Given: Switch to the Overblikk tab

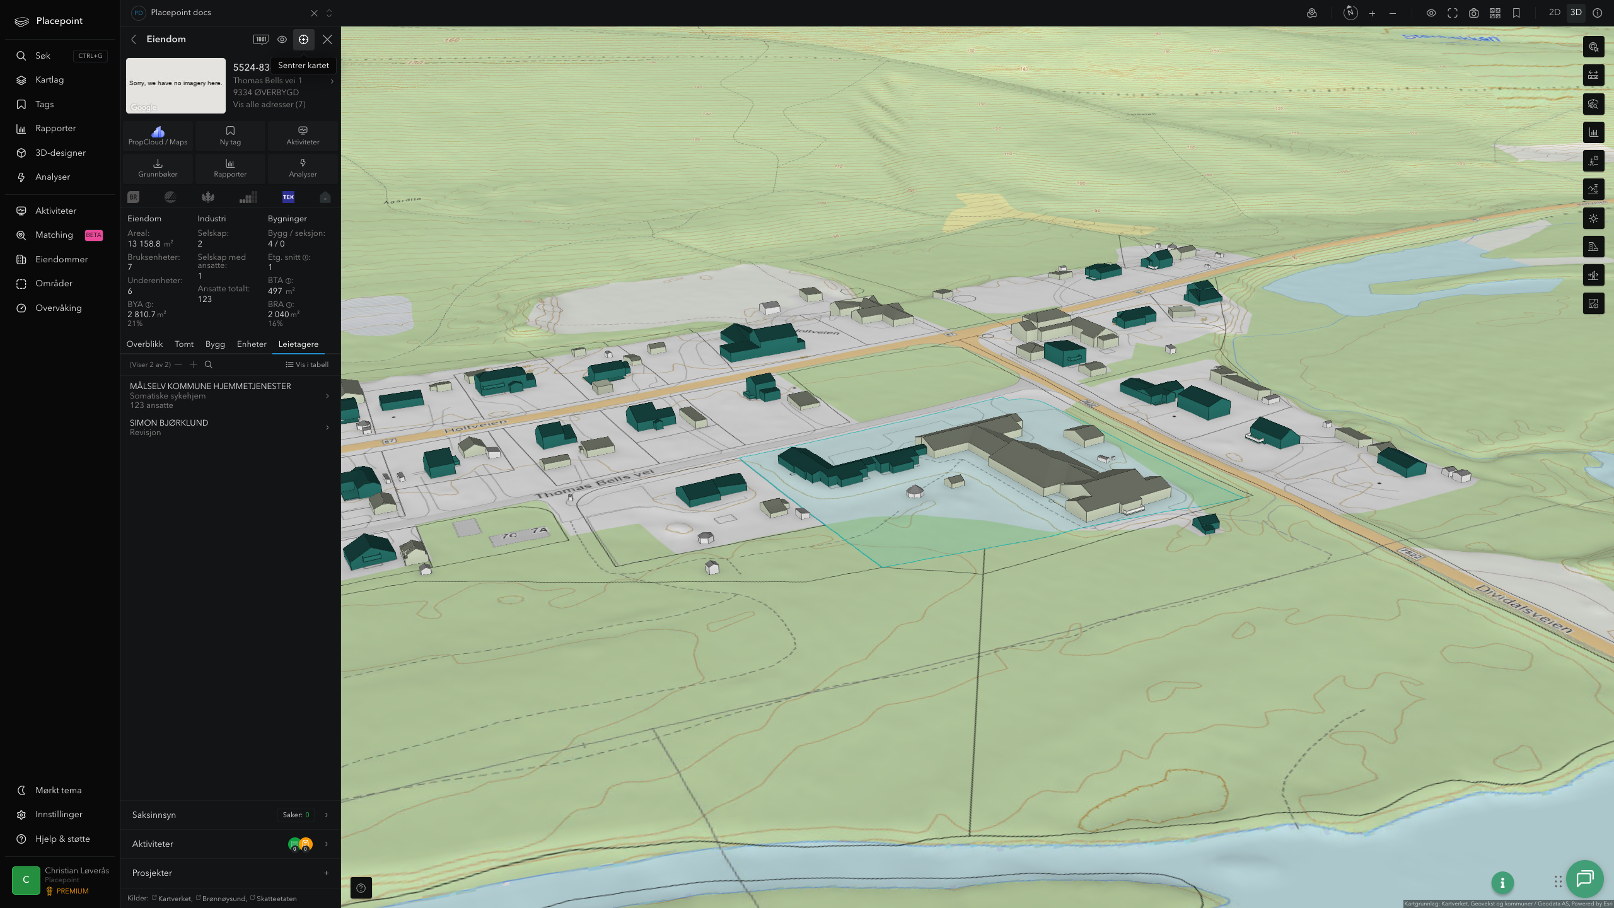Looking at the screenshot, I should point(144,344).
